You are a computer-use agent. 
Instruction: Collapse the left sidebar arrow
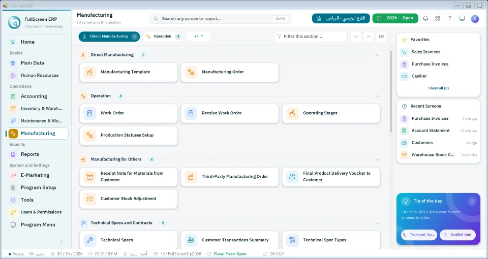point(62,241)
